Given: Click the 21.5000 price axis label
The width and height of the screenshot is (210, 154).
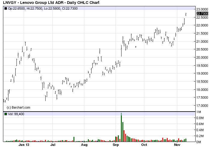Looking at the screenshot, I should coord(202,33).
